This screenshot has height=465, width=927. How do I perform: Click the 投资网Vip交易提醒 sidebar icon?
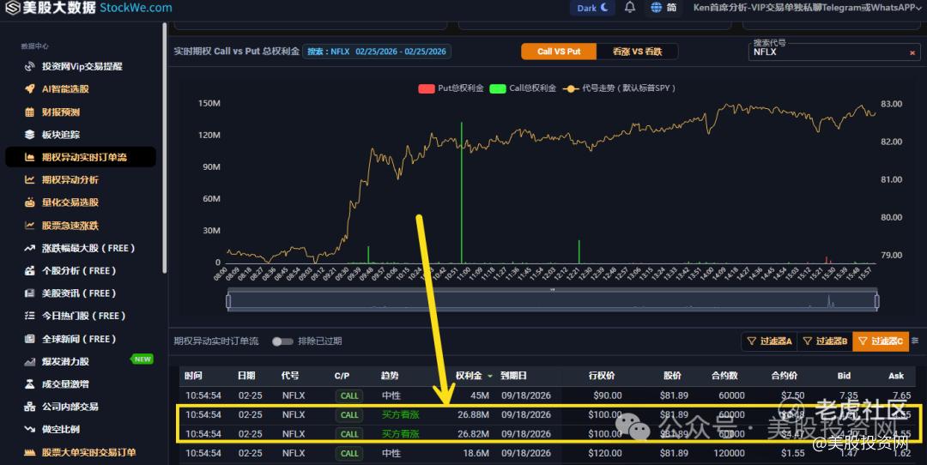click(x=29, y=67)
